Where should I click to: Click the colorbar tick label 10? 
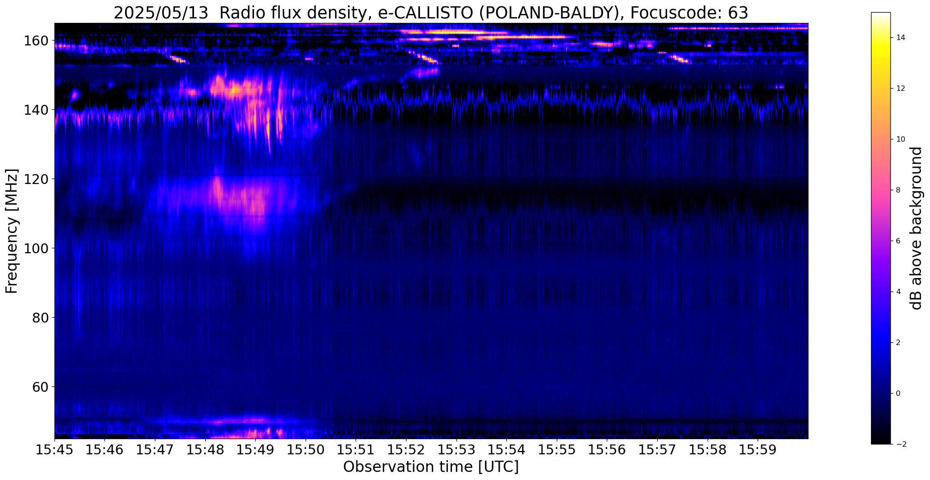click(x=901, y=139)
